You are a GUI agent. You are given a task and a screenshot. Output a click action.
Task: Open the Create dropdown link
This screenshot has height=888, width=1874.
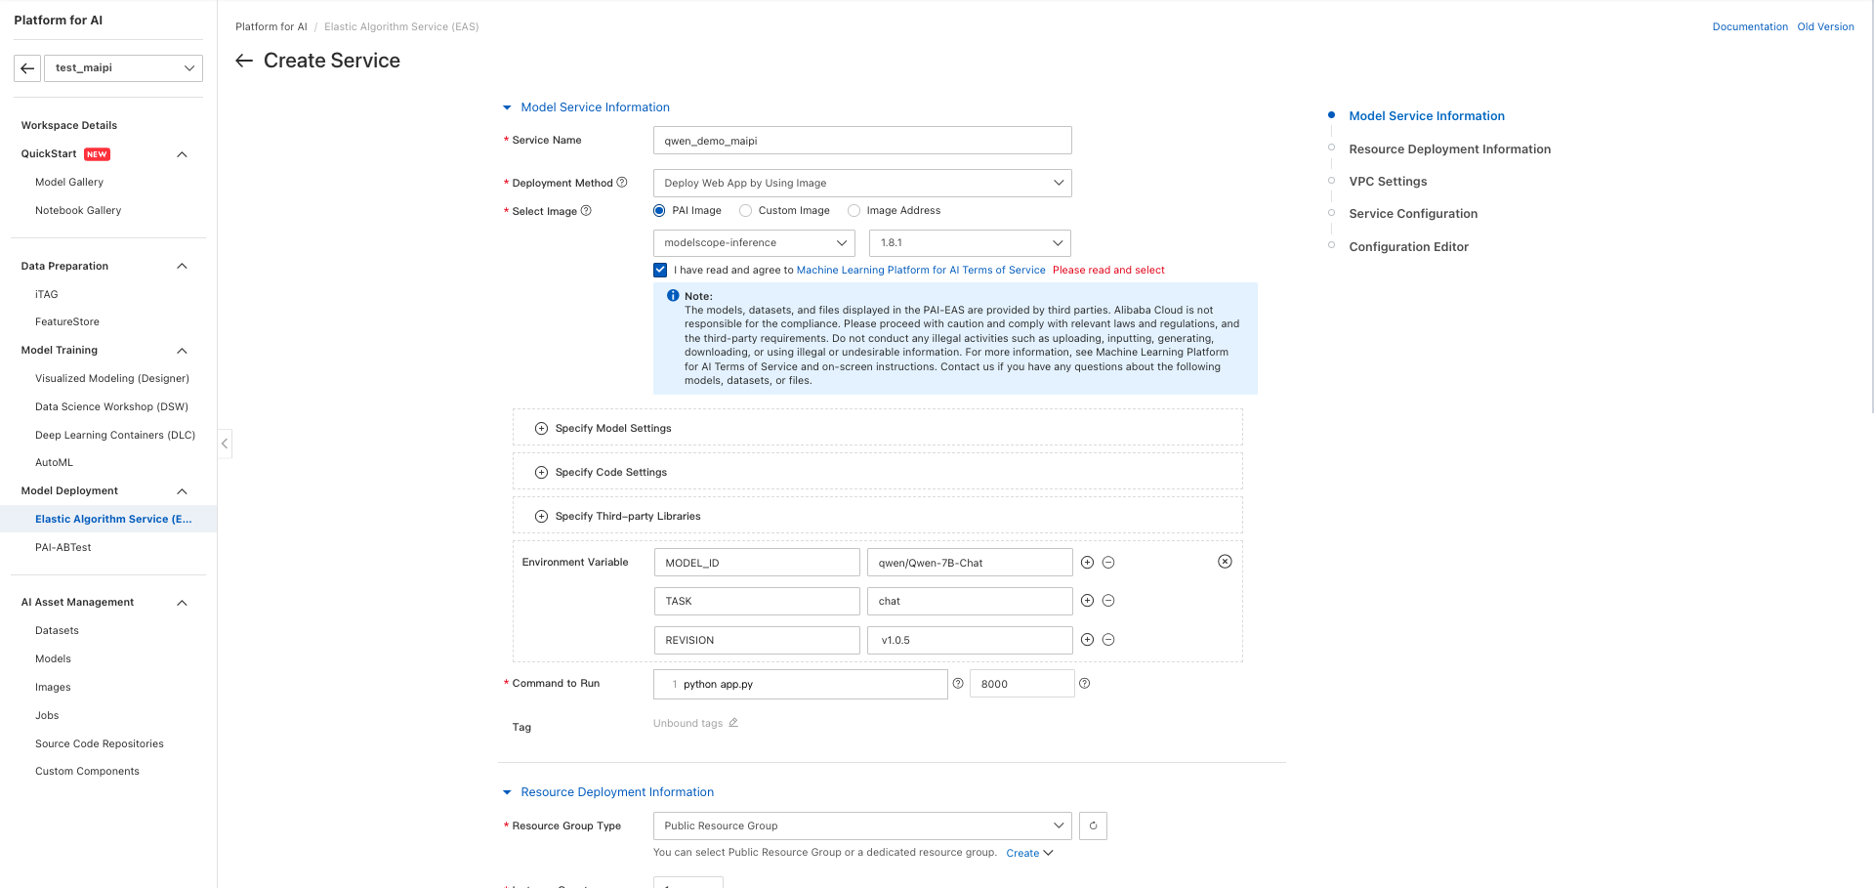(x=1029, y=854)
